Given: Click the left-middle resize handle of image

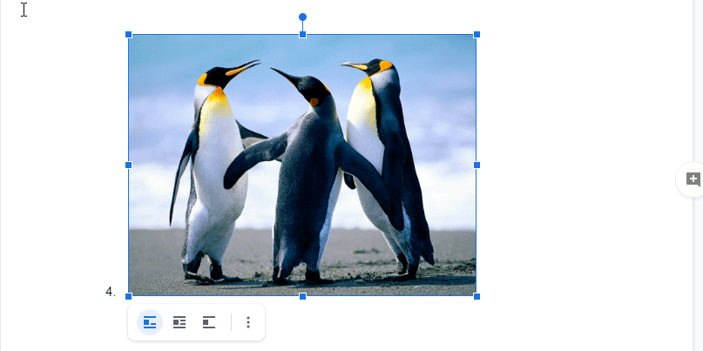Looking at the screenshot, I should 129,165.
